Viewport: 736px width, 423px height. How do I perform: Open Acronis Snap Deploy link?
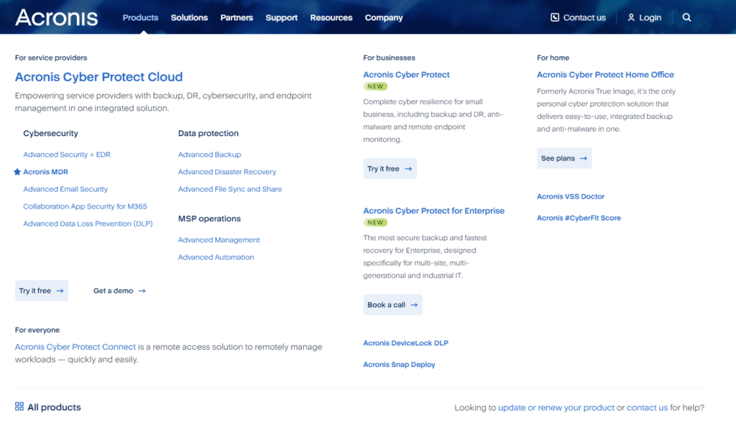click(x=399, y=365)
